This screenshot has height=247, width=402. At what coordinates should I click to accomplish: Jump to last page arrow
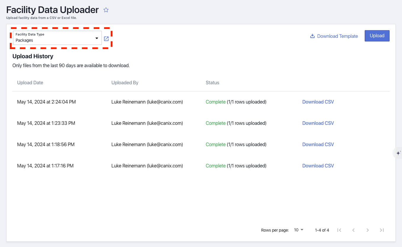382,230
